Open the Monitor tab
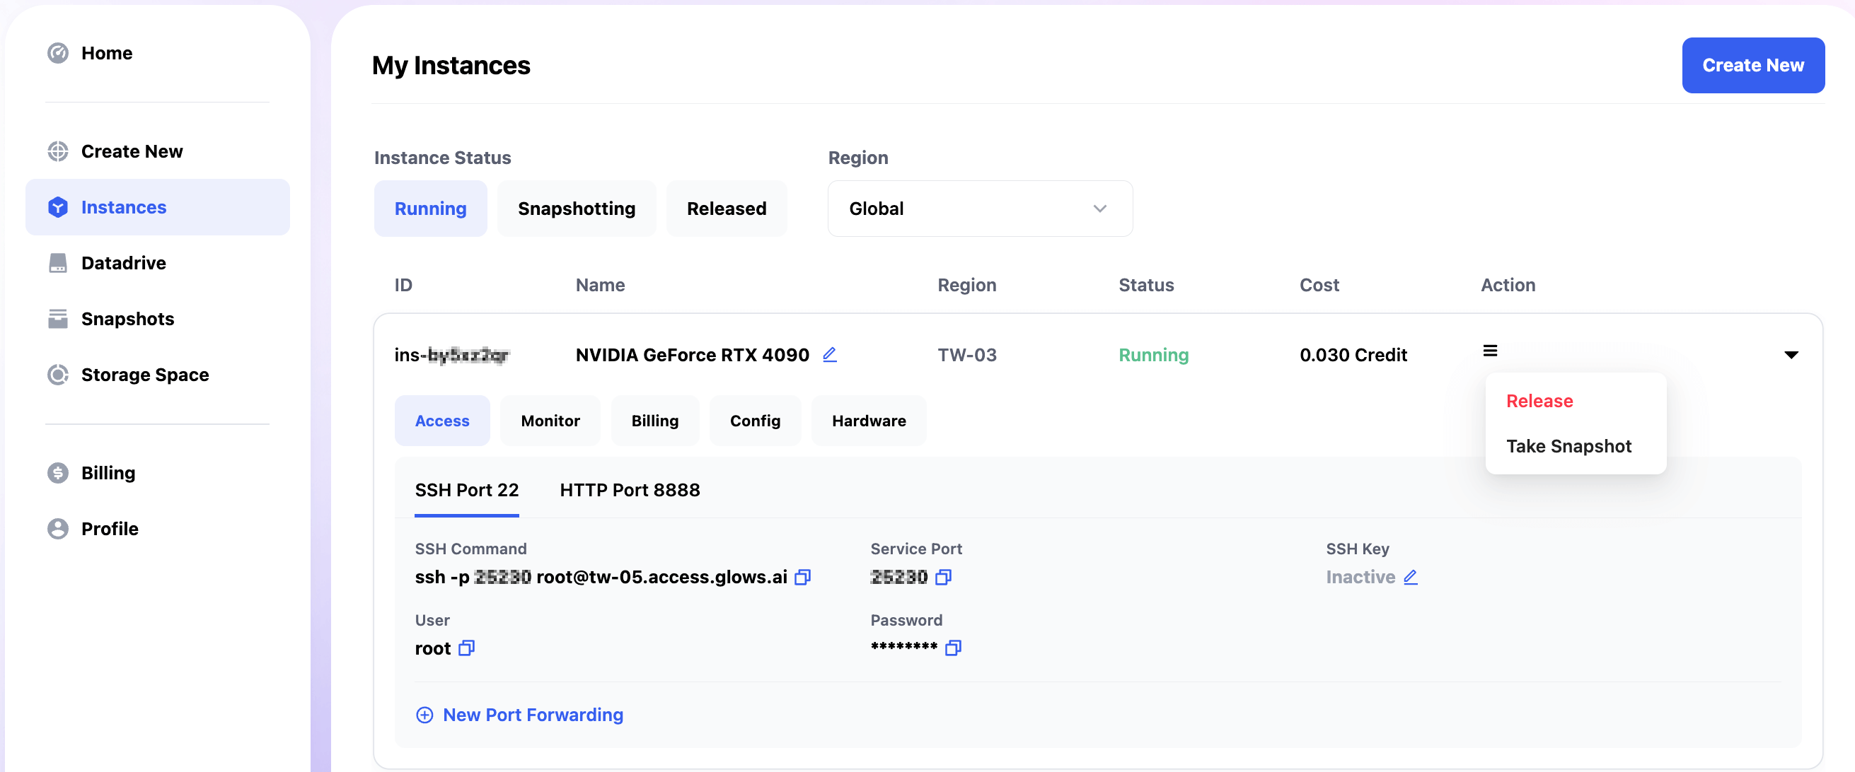1855x772 pixels. point(550,421)
